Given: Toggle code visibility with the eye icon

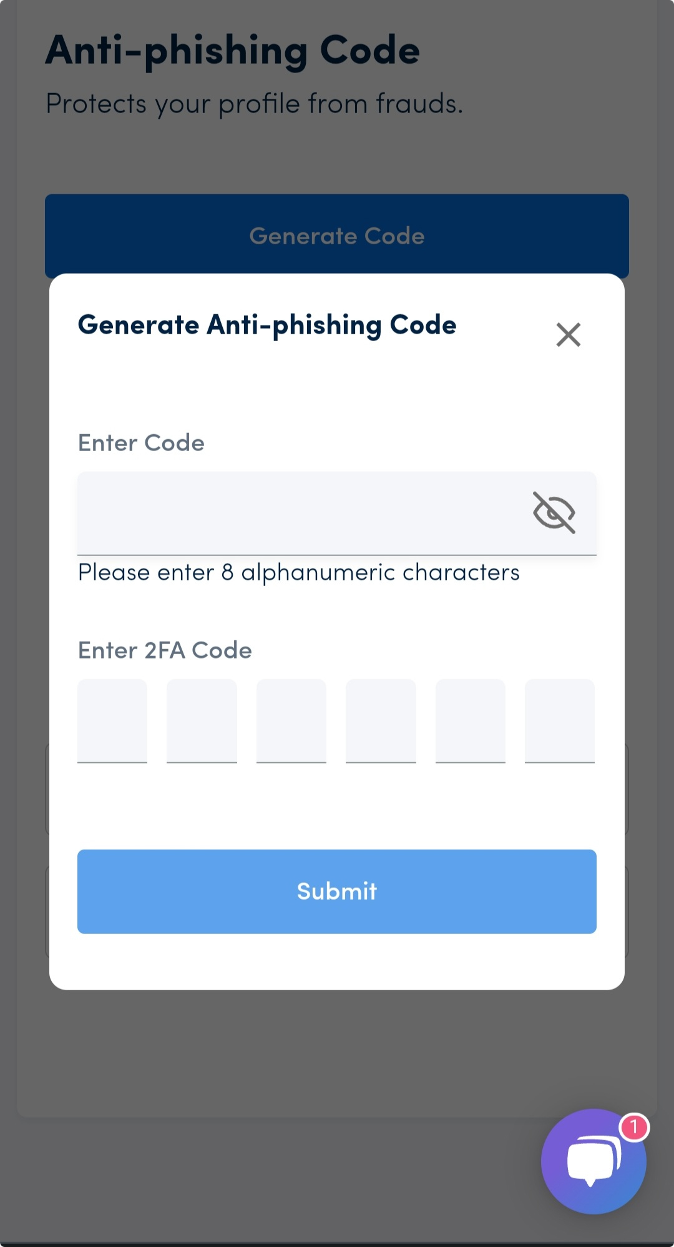Looking at the screenshot, I should [554, 513].
